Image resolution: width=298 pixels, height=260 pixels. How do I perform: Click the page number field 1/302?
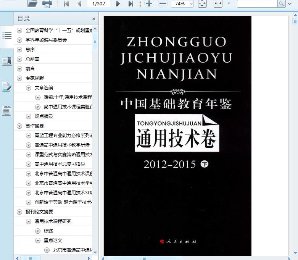[98, 3]
